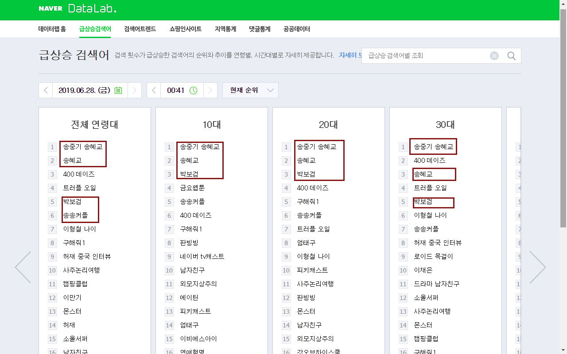Go to previous date arrow
The width and height of the screenshot is (567, 354).
pos(46,90)
